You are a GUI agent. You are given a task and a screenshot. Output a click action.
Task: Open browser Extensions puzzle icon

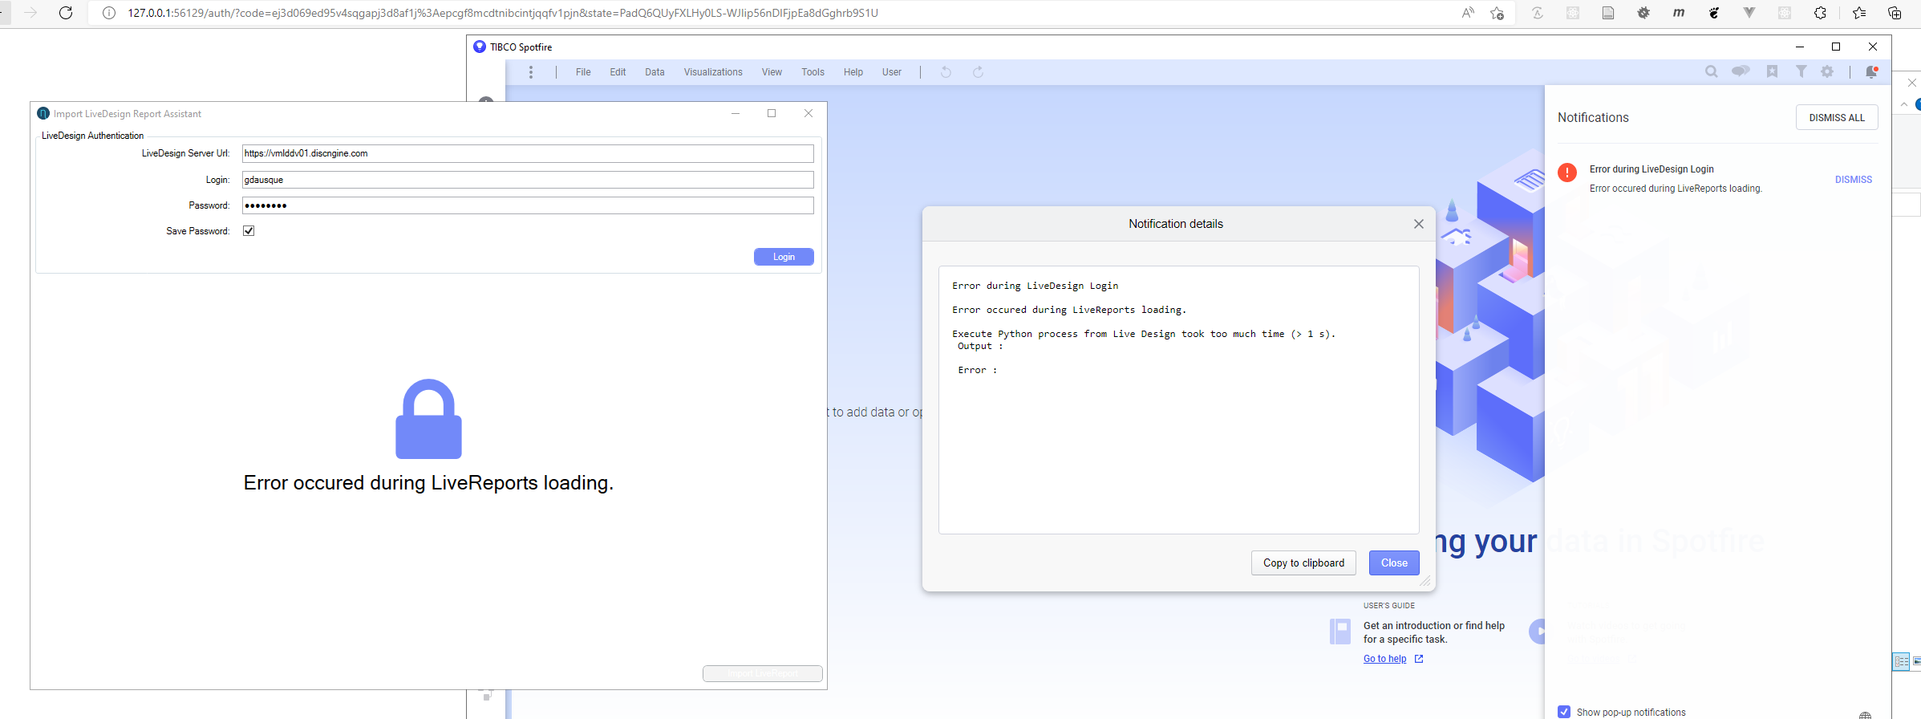click(1820, 13)
